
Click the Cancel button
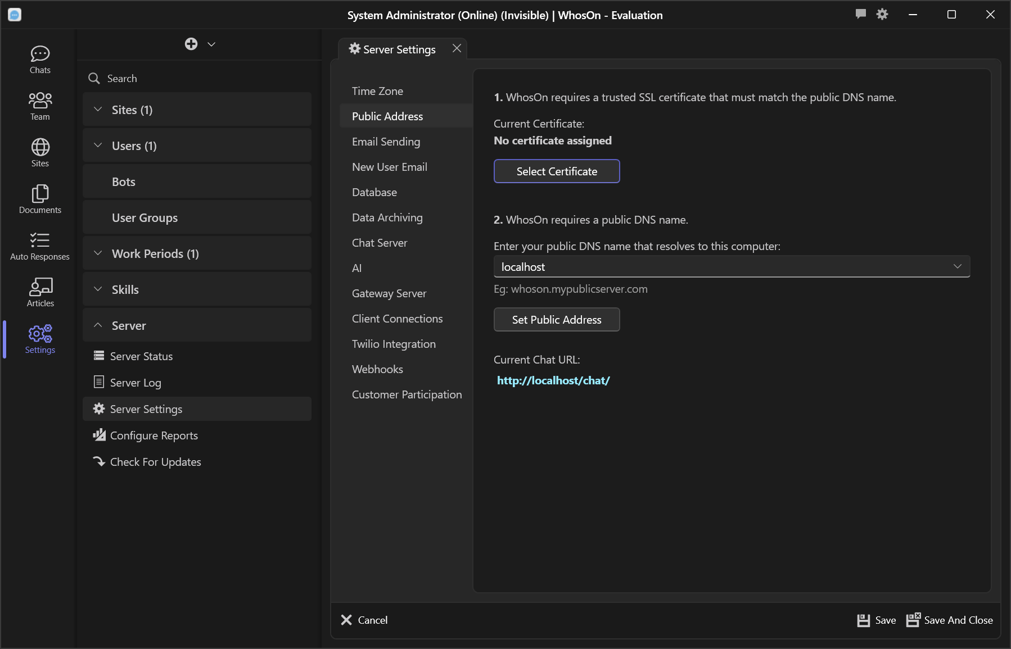(364, 620)
